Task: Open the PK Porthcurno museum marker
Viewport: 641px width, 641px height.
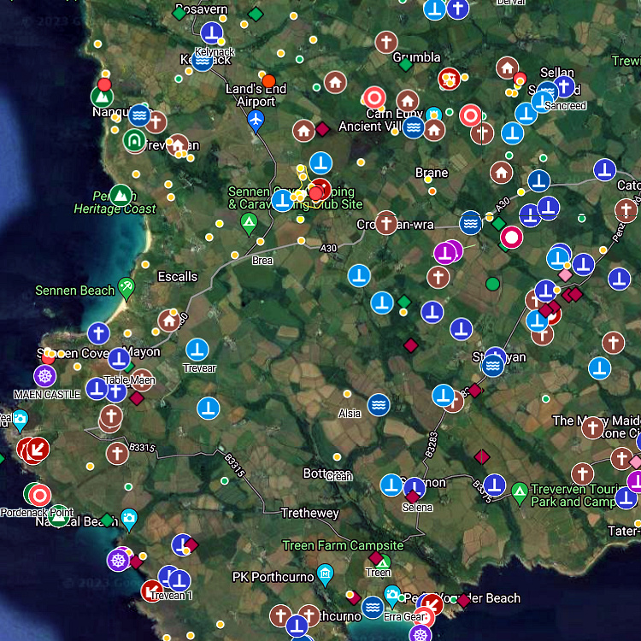Action: coord(325,573)
